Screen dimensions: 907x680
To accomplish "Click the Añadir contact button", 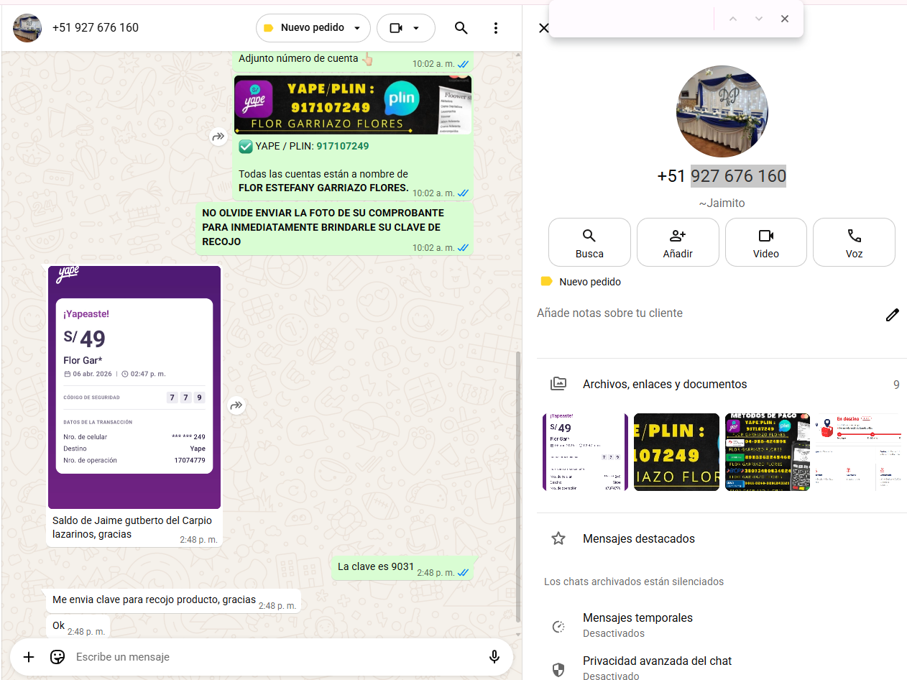I will pos(678,243).
